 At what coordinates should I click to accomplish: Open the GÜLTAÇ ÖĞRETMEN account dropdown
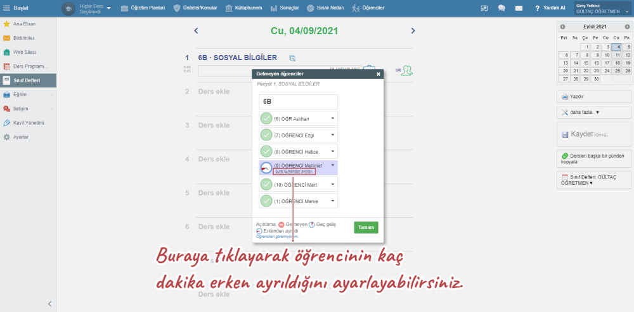(x=602, y=8)
